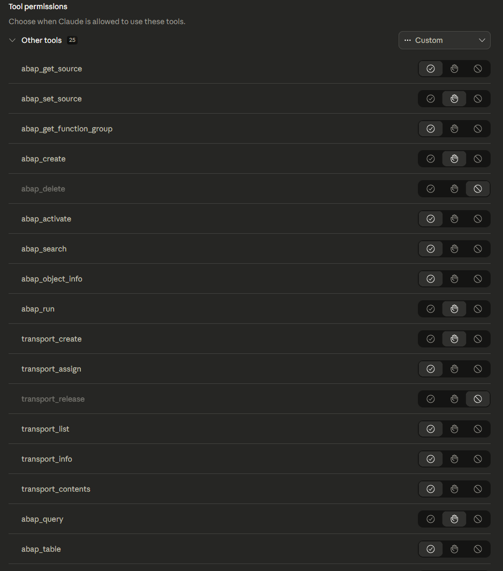Deny the abap_query tool
This screenshot has width=503, height=571.
click(x=478, y=519)
